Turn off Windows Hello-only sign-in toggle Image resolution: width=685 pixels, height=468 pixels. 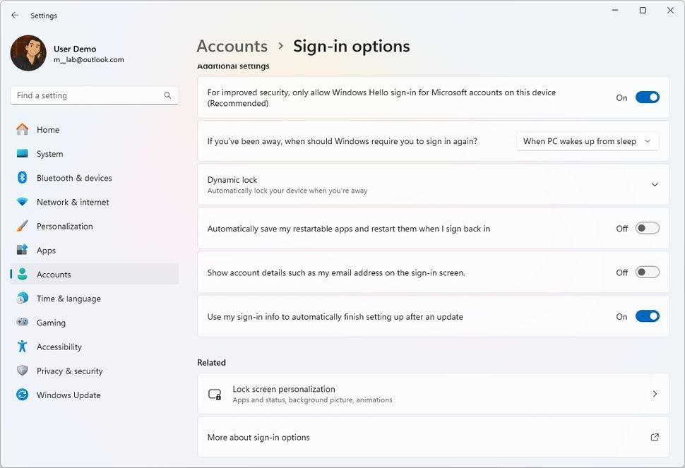pyautogui.click(x=647, y=97)
